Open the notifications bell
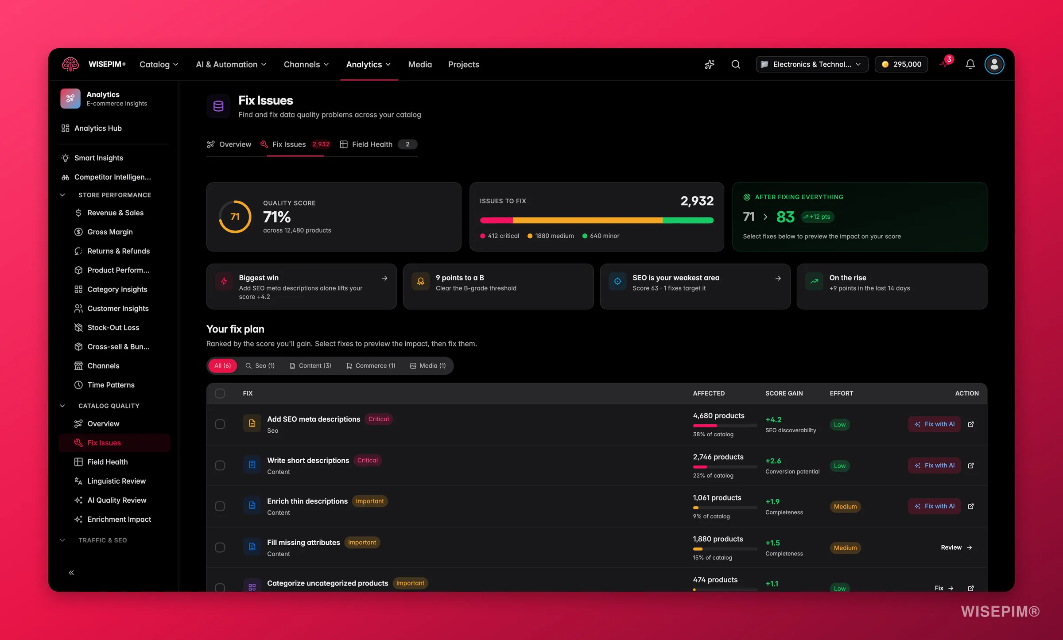The image size is (1063, 640). click(970, 64)
